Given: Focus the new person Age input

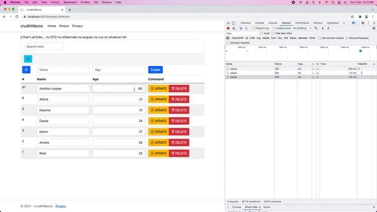Looking at the screenshot, I should coord(119,69).
